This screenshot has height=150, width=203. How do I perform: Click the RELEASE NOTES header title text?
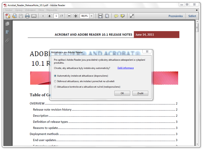point(93,35)
